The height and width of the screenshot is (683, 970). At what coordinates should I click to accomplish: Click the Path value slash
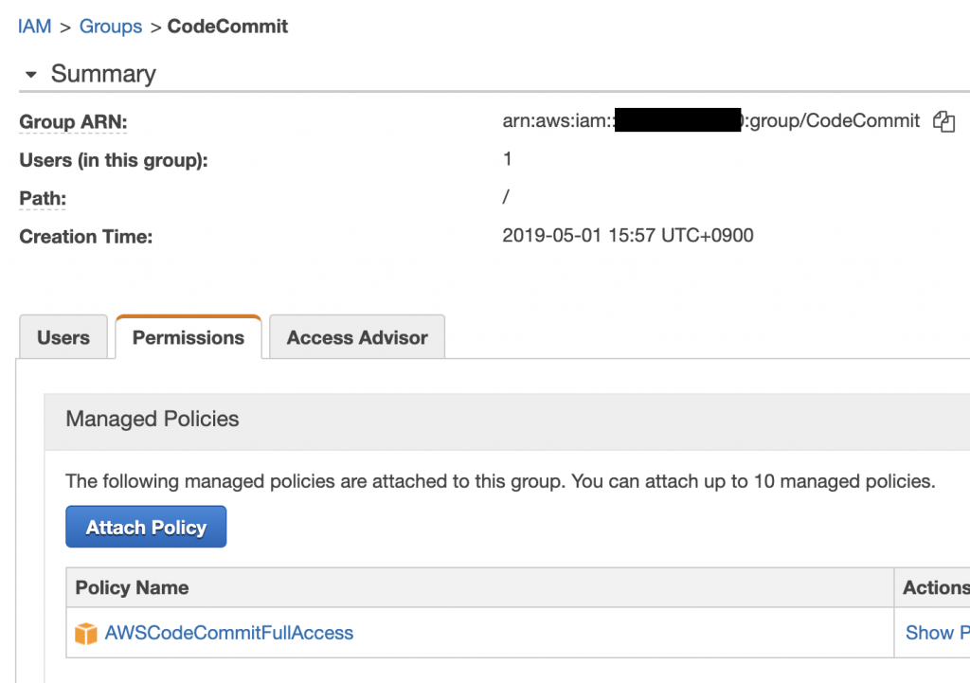click(506, 197)
